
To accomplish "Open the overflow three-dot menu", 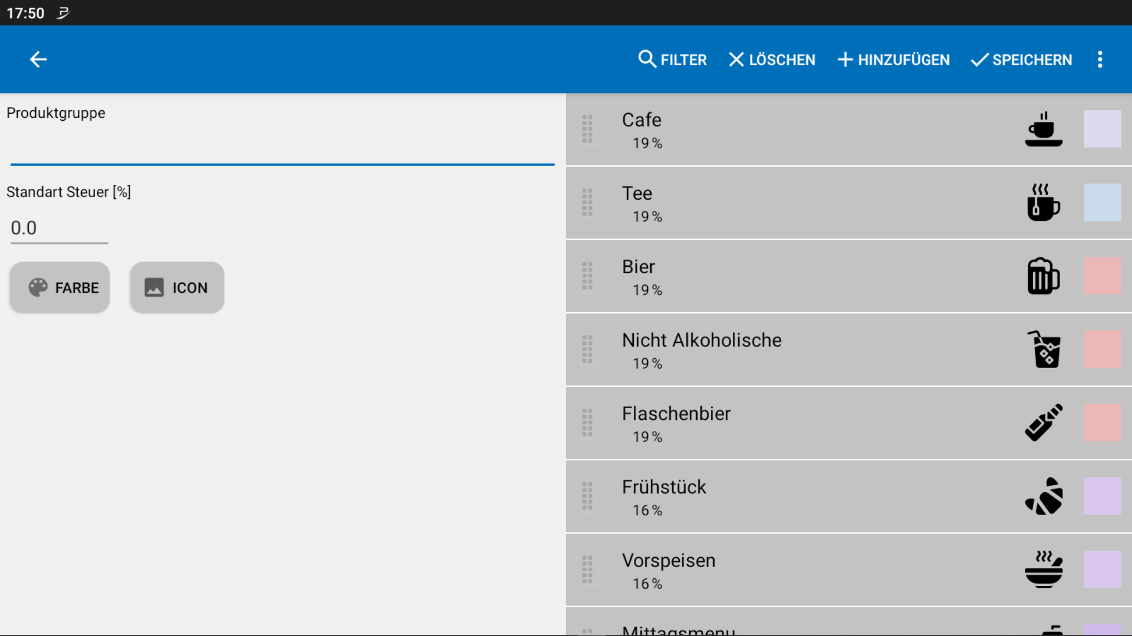I will (x=1100, y=59).
